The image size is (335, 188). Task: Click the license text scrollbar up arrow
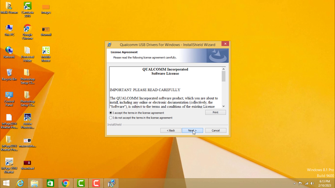click(223, 69)
